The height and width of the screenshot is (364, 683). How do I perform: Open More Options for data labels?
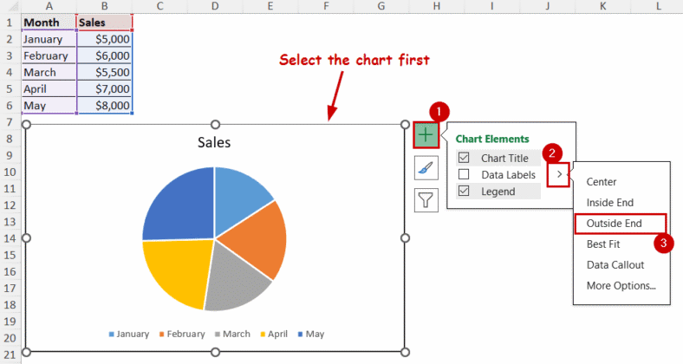tap(621, 286)
